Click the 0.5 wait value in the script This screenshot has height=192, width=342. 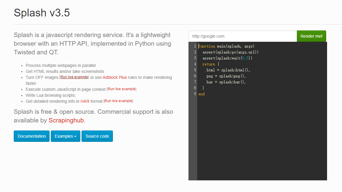pyautogui.click(x=245, y=58)
